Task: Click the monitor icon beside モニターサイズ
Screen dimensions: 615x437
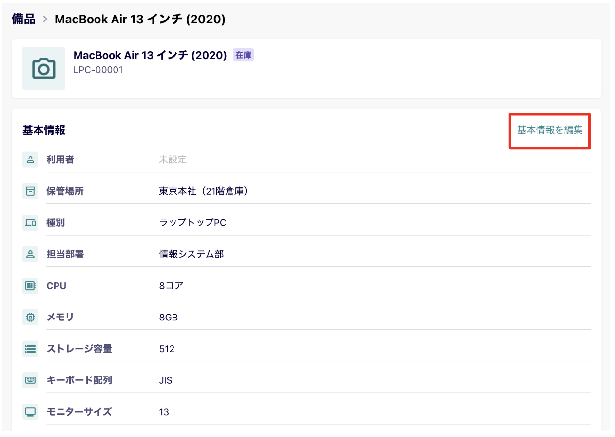Action: click(30, 412)
